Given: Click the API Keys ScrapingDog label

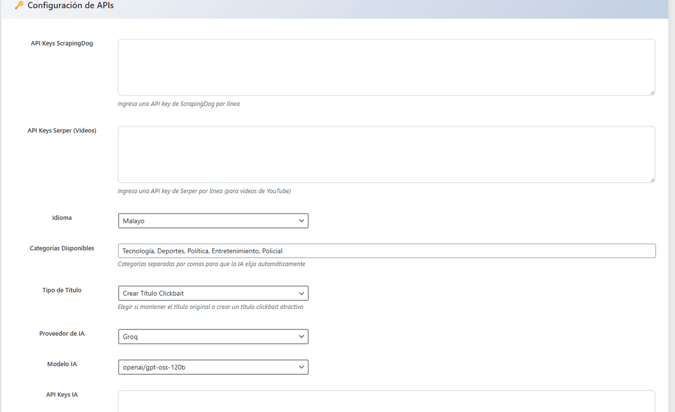Looking at the screenshot, I should [x=62, y=43].
